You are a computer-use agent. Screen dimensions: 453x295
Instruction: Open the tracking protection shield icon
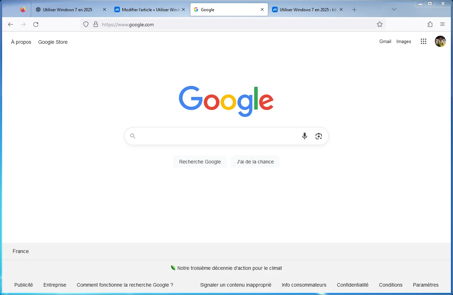86,24
